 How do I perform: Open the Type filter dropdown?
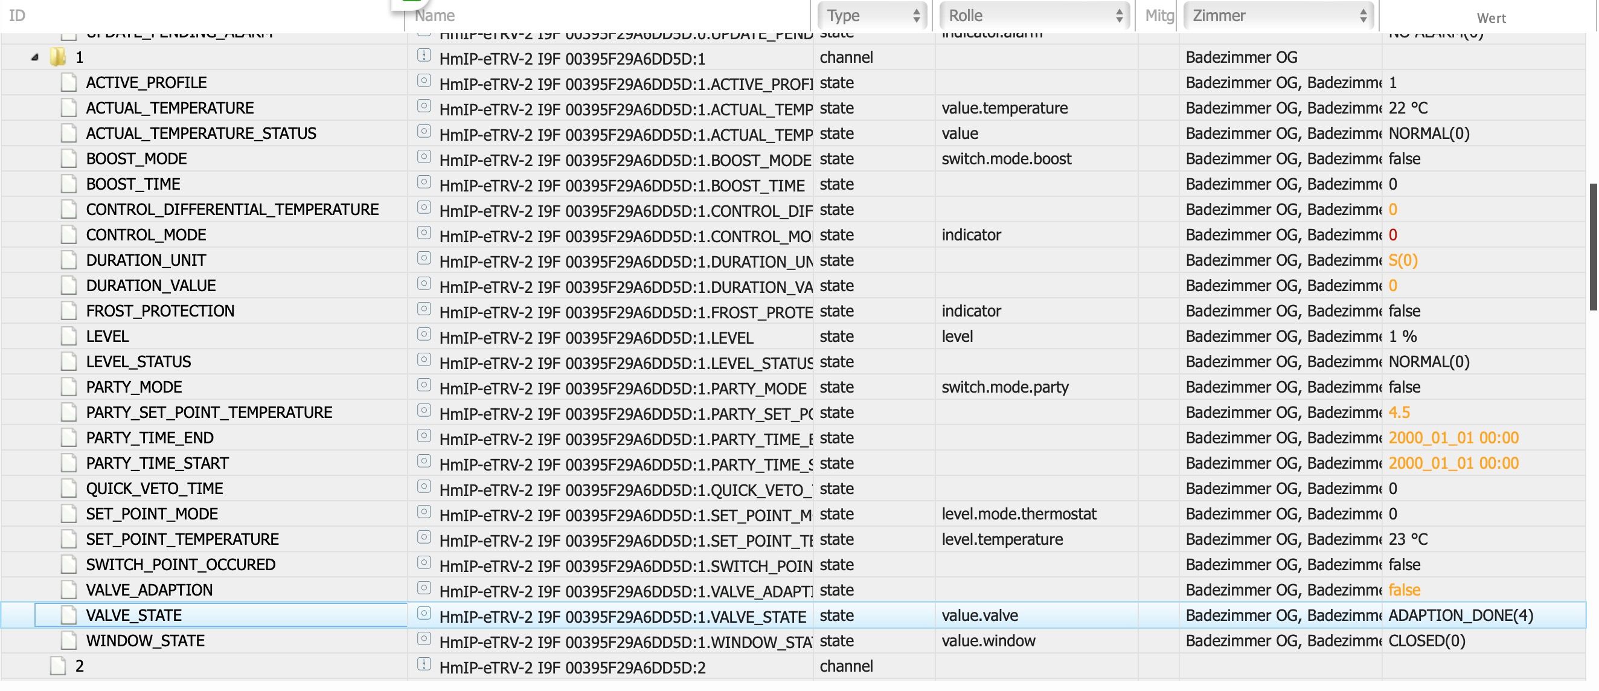click(x=871, y=16)
